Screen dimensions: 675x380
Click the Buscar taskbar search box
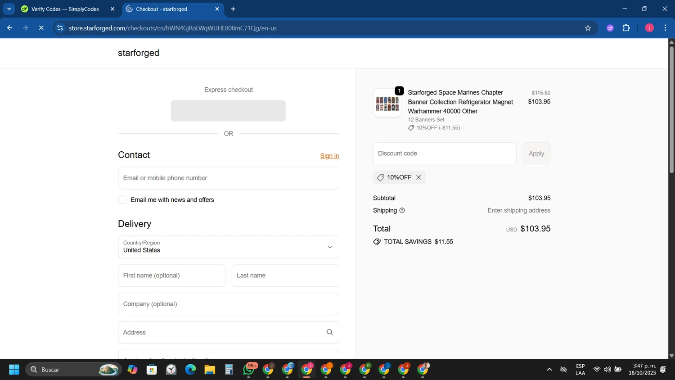point(73,370)
